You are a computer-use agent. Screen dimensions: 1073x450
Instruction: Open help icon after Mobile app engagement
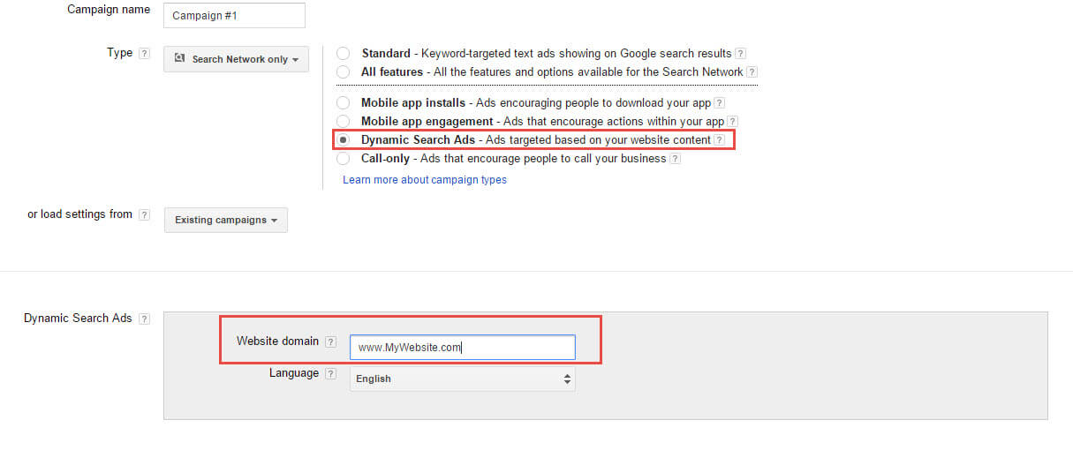coord(732,122)
